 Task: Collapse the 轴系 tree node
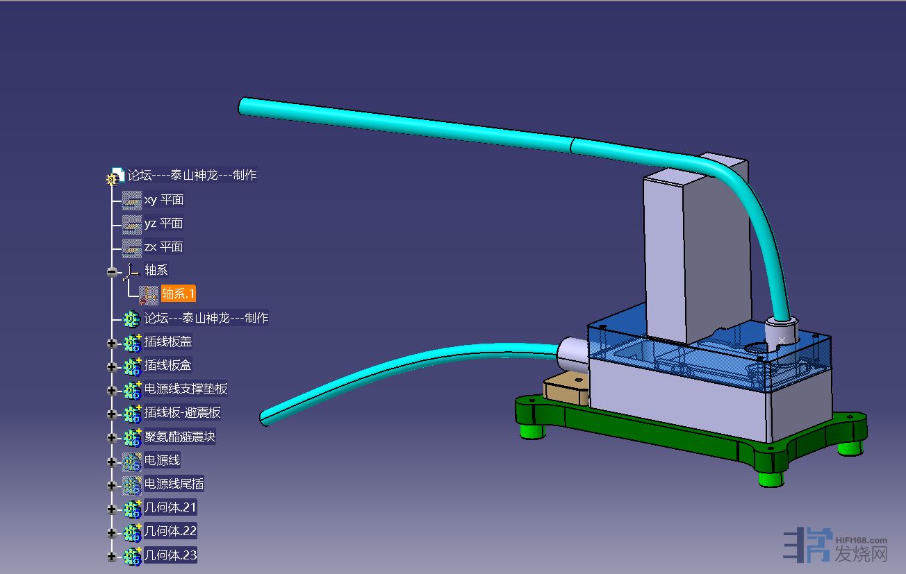pyautogui.click(x=112, y=272)
